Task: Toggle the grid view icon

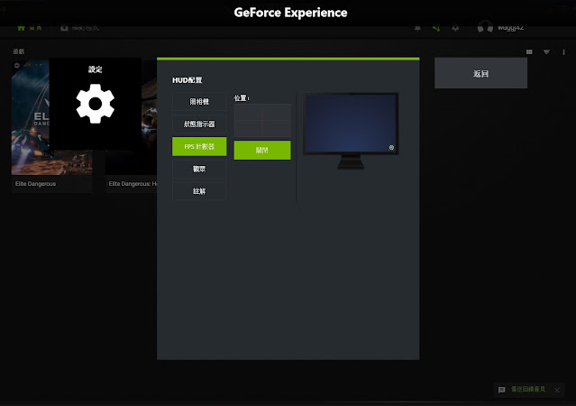Action: coord(529,52)
